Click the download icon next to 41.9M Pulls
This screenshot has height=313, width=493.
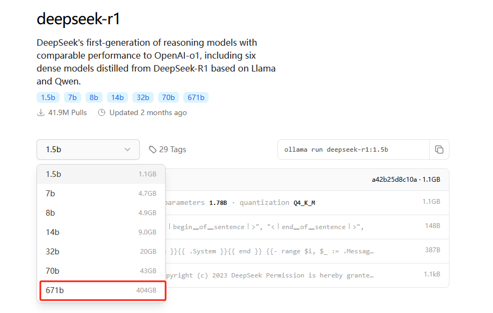(x=40, y=112)
